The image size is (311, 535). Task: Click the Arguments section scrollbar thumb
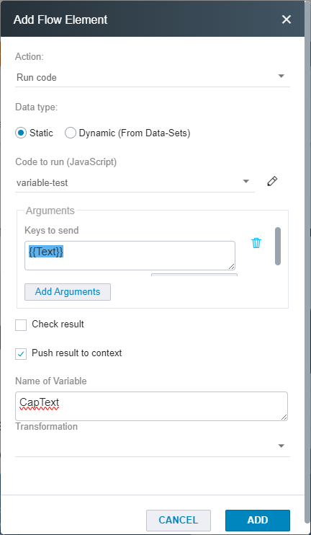pos(278,246)
